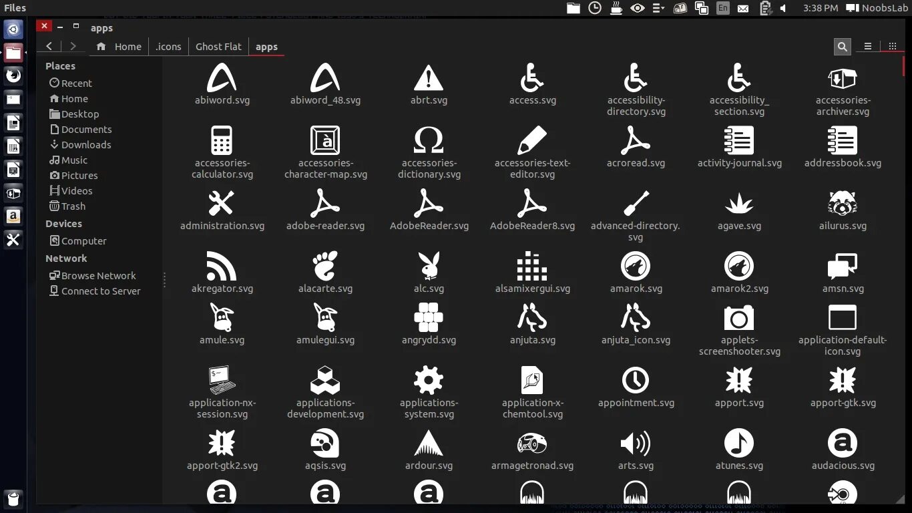The height and width of the screenshot is (513, 912).
Task: Select the applets-screenshooter.svg camera icon
Action: coord(739,318)
